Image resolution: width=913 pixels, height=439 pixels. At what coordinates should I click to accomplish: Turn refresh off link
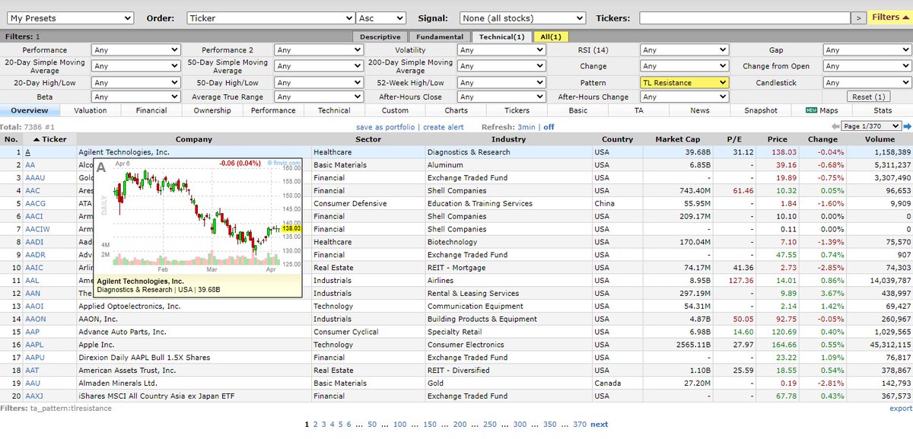pos(549,126)
